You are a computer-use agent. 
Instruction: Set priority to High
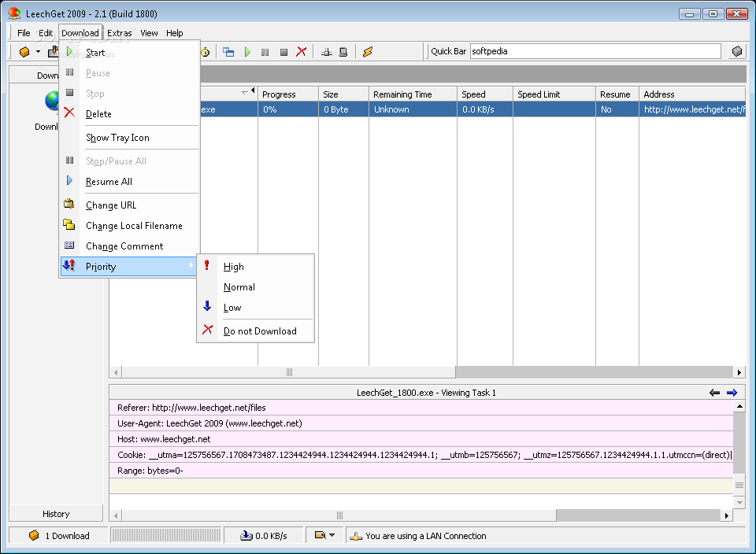pyautogui.click(x=255, y=267)
